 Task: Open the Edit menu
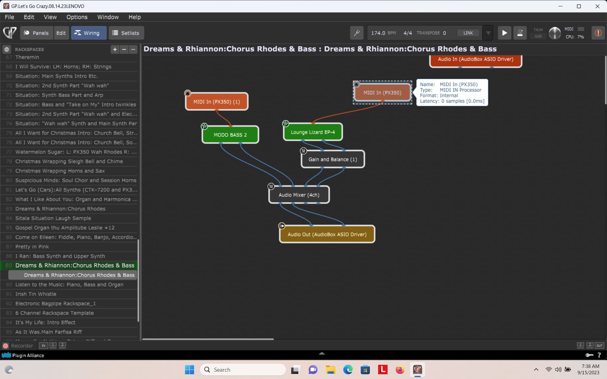point(29,17)
